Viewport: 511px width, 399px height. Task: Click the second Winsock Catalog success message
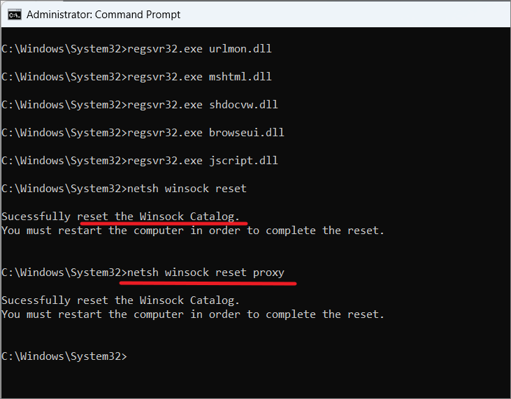120,300
